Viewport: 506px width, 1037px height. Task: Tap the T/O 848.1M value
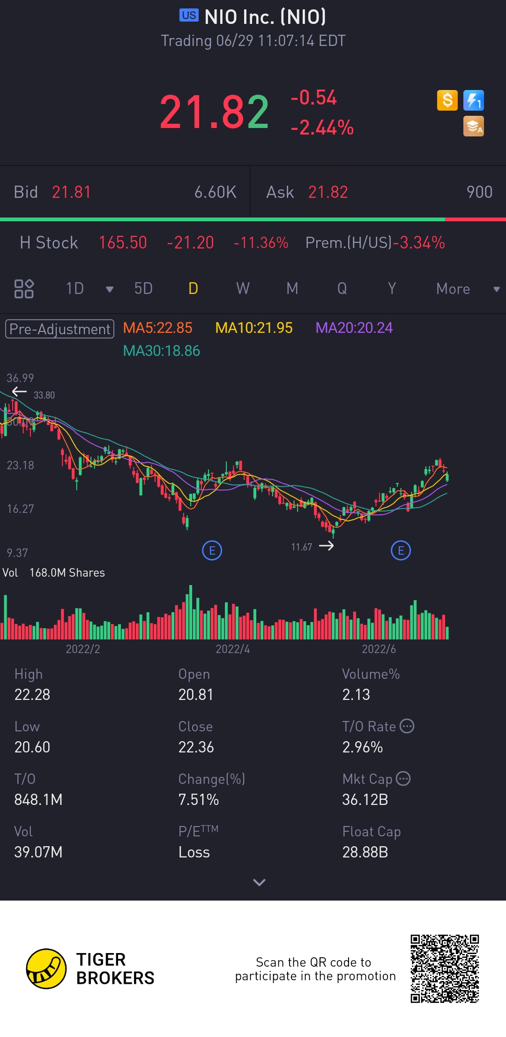[x=38, y=799]
